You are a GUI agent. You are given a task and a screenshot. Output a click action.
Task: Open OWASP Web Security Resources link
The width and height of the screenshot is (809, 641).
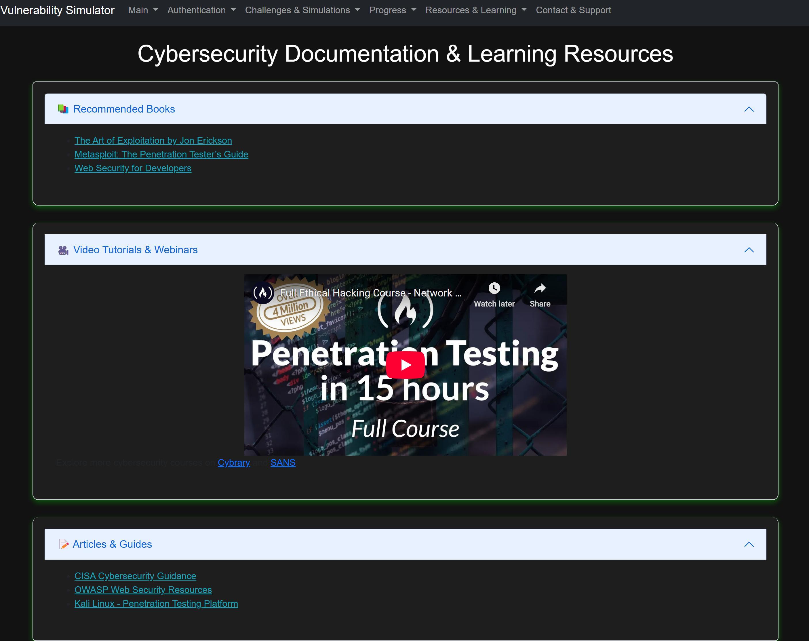[x=143, y=589]
